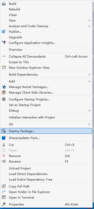This screenshot has width=94, height=209.
Task: Click the Properties wrench icon
Action: click(4, 204)
